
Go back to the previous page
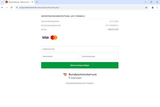pos(2,7)
